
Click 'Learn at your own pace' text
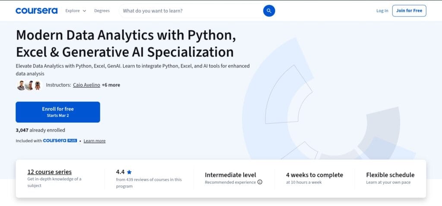click(x=388, y=182)
